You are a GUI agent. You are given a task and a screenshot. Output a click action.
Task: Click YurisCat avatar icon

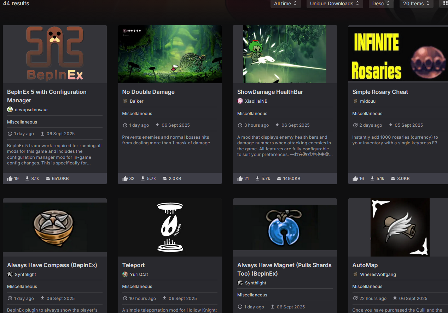pyautogui.click(x=125, y=274)
